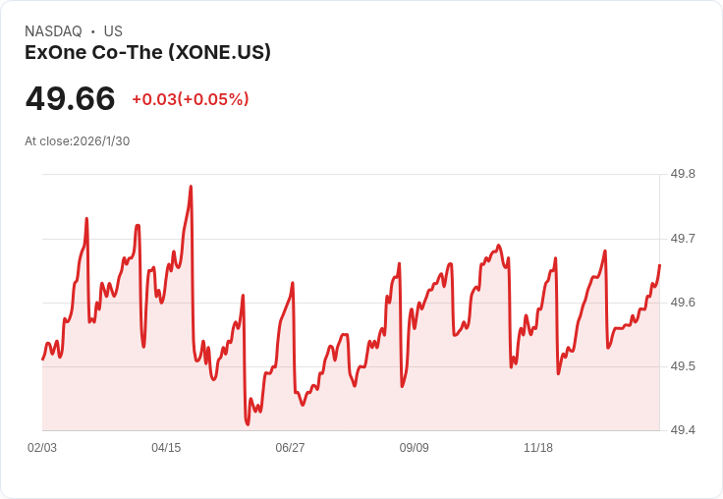
Task: Open the ExOne Co-The (XONE.US) title
Action: [147, 52]
